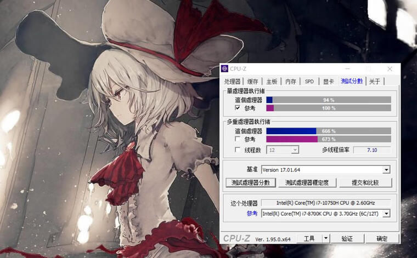Tick the 线程数 checkbox

pos(238,150)
